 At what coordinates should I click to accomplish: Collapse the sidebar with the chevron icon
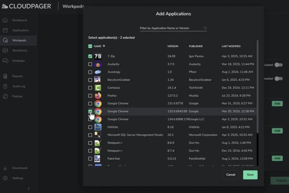28,188
